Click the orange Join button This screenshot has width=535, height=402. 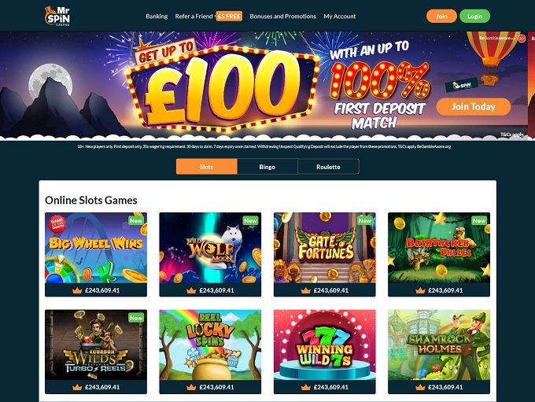click(441, 16)
